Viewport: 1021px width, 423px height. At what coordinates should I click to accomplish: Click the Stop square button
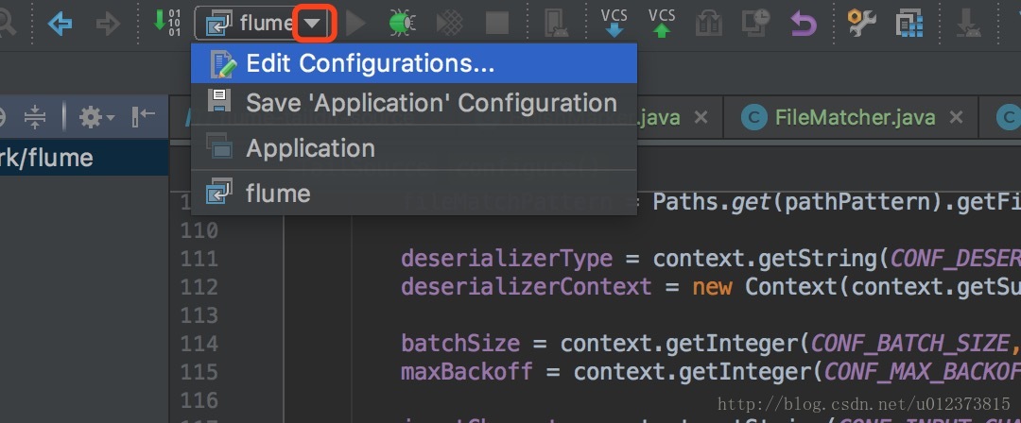pyautogui.click(x=497, y=24)
